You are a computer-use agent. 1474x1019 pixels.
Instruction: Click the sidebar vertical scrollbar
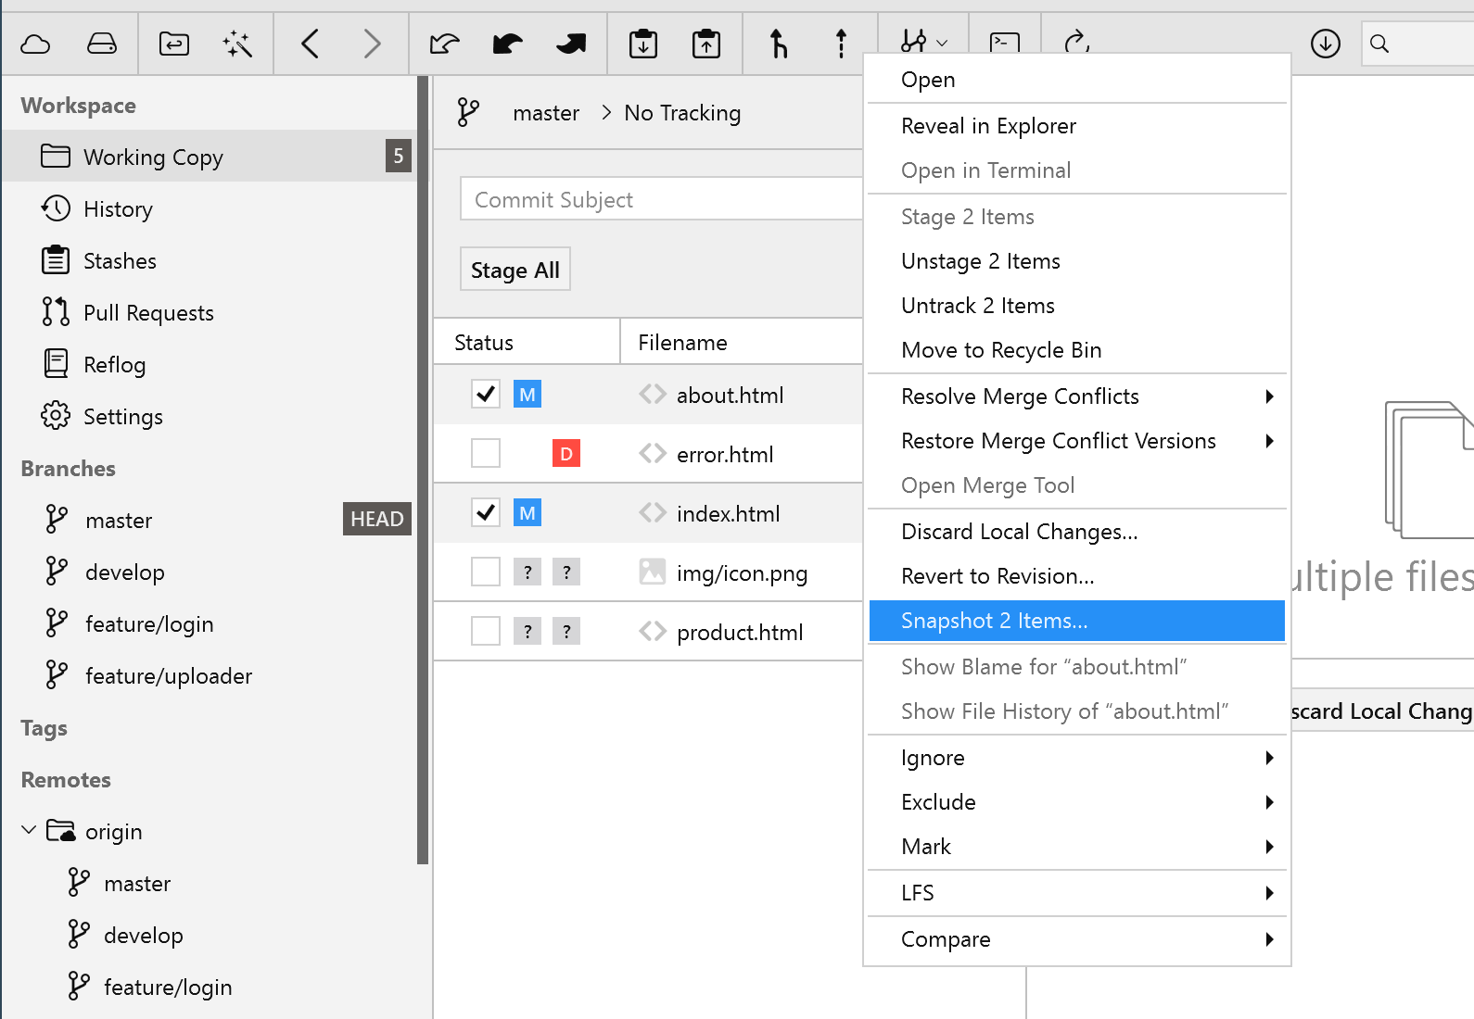[x=424, y=463]
